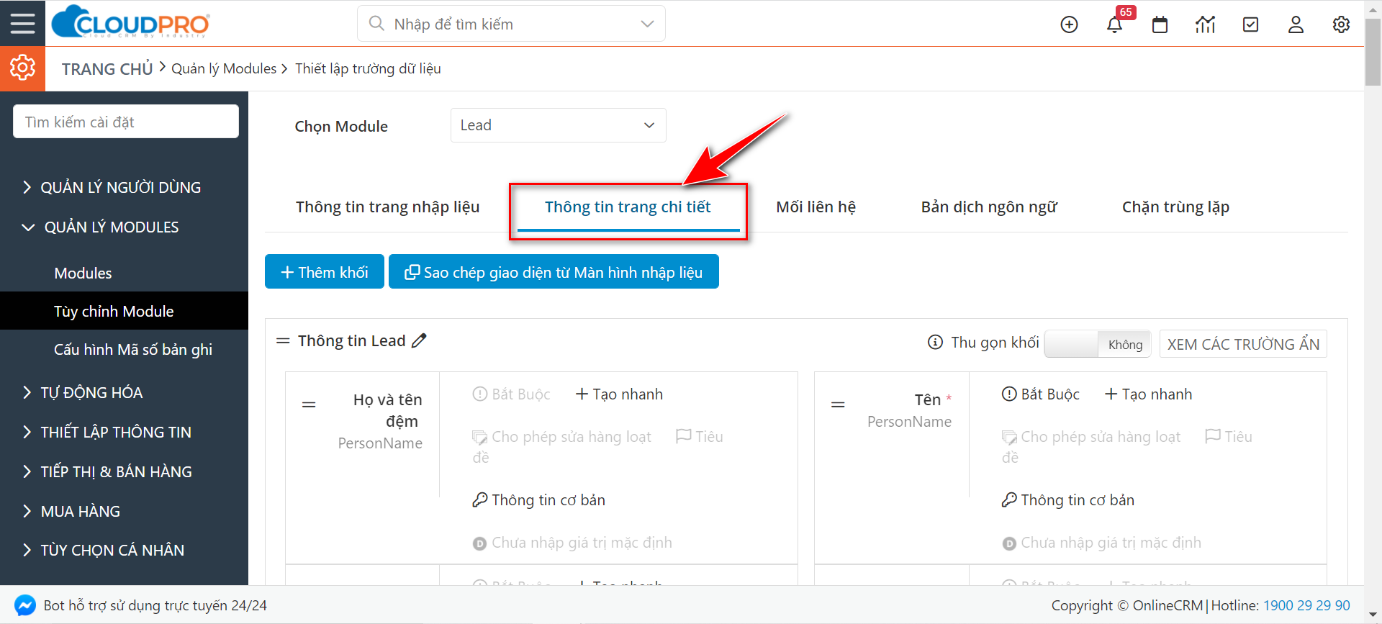Screen dimensions: 1382x624
Task: Set Thông tin cơ bản for Tên field
Action: (x=1067, y=500)
